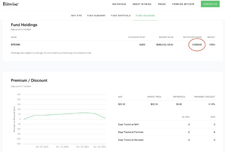Select the 8,800 bitcoin in trust value

[x=142, y=45]
